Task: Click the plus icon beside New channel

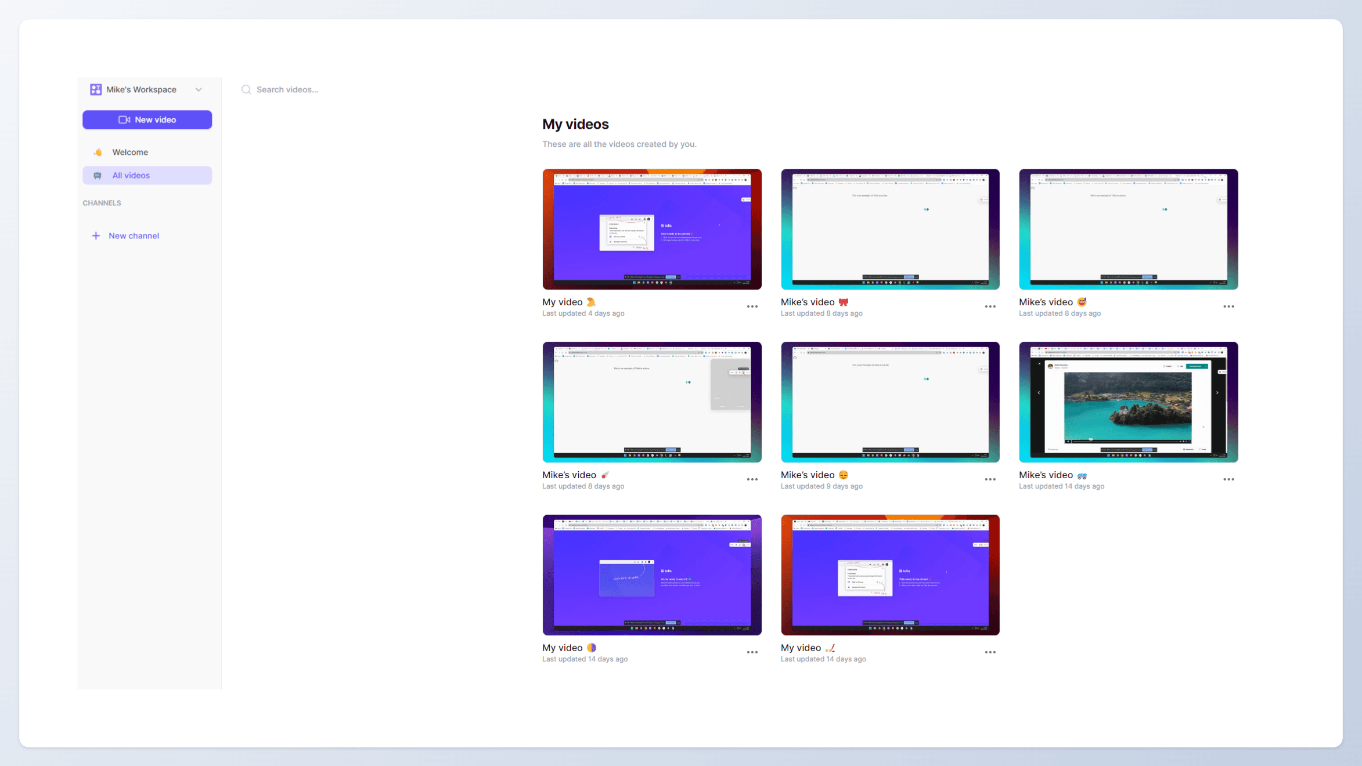Action: (96, 236)
